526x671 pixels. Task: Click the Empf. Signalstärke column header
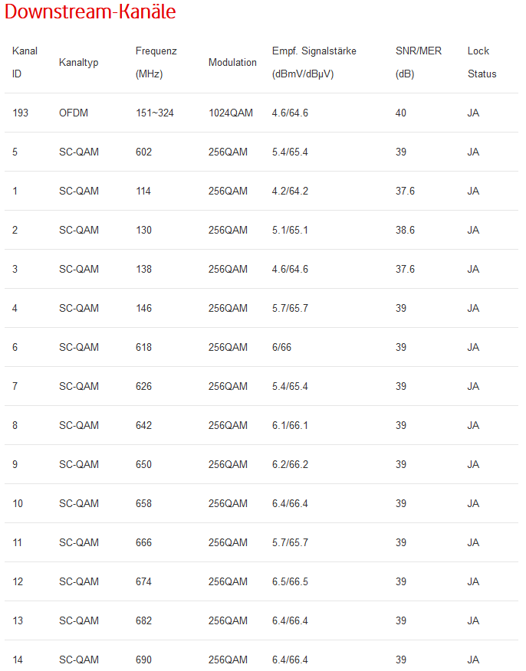click(x=314, y=62)
